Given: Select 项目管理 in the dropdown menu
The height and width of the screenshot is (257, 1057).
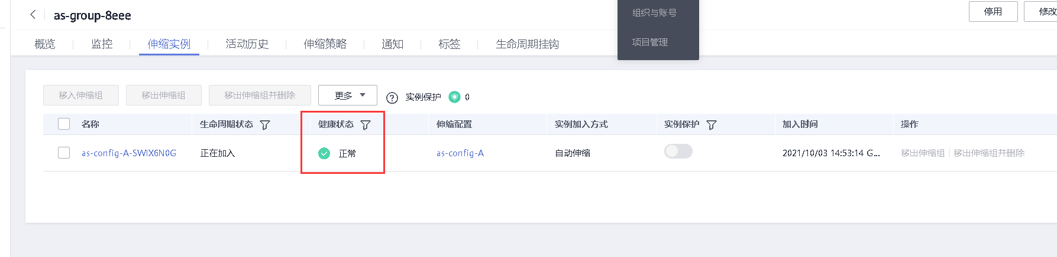Looking at the screenshot, I should [649, 42].
